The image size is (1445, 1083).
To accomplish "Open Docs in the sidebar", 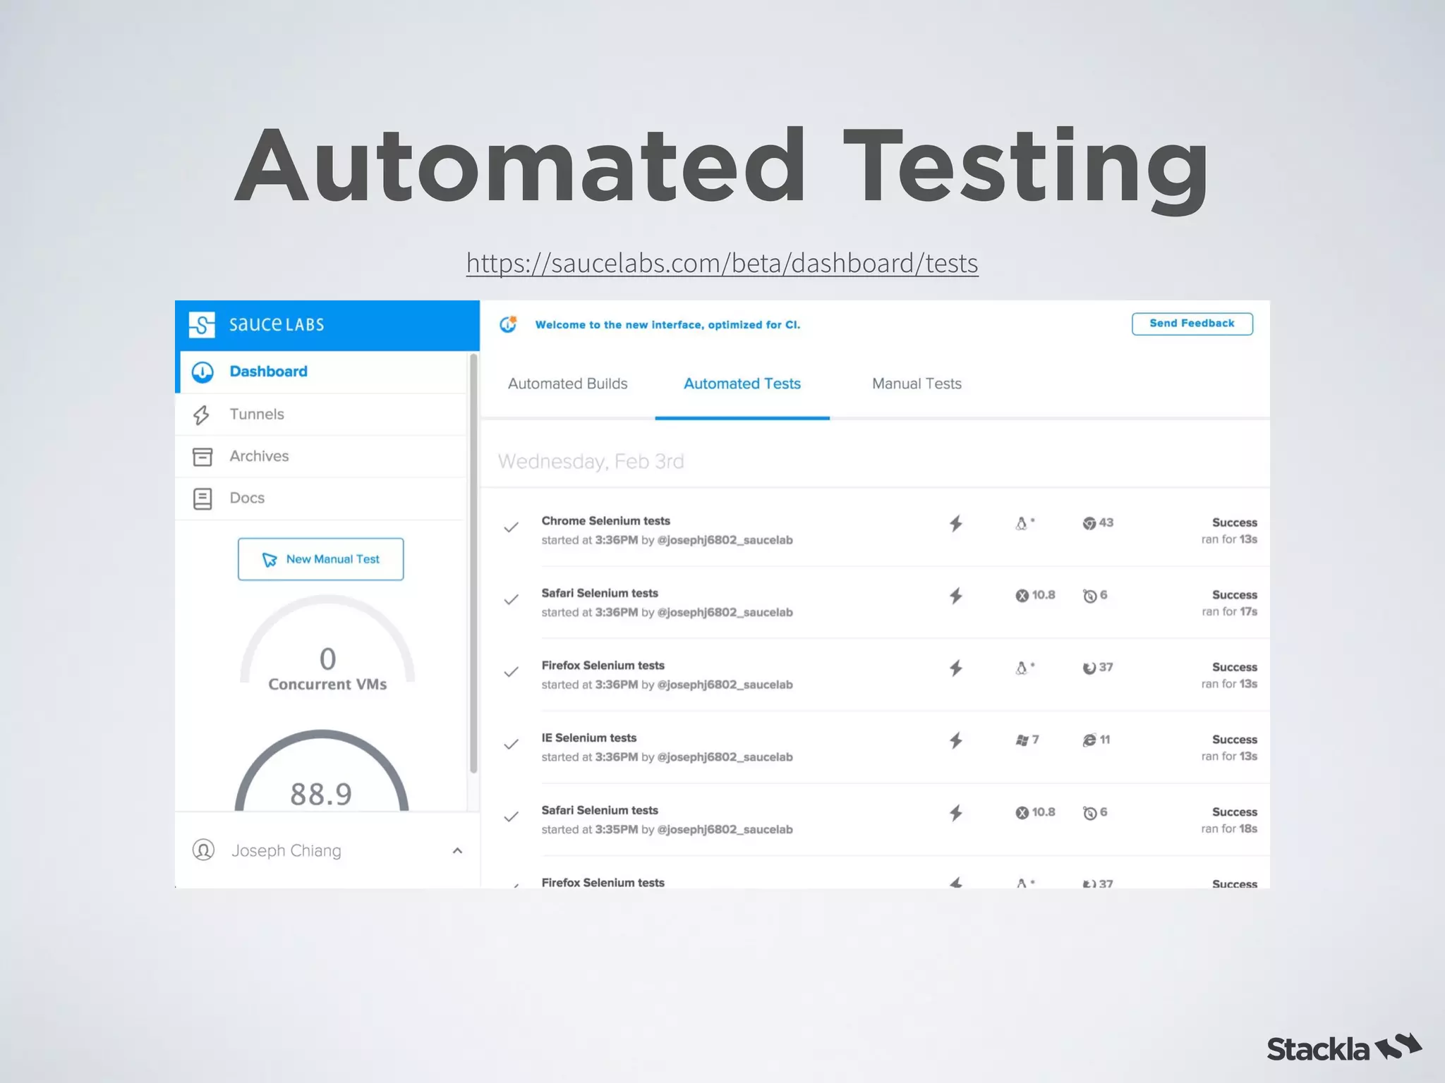I will (x=322, y=498).
